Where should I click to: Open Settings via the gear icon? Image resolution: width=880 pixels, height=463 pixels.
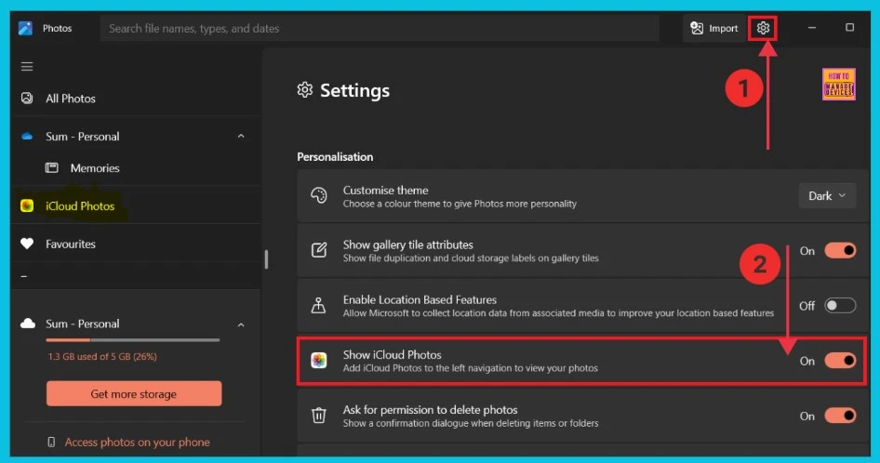point(763,28)
